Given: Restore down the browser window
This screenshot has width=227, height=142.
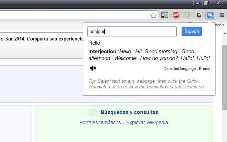Looking at the screenshot, I should [x=206, y=3].
